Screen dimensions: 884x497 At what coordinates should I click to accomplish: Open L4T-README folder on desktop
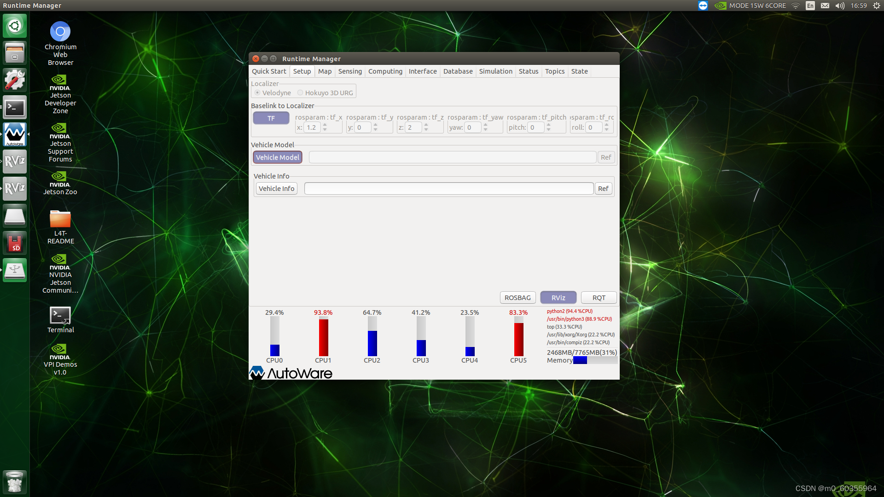(x=60, y=220)
